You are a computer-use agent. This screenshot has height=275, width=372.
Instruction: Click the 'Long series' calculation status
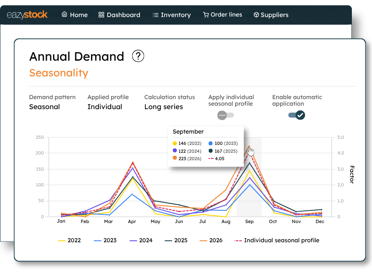[x=164, y=107]
